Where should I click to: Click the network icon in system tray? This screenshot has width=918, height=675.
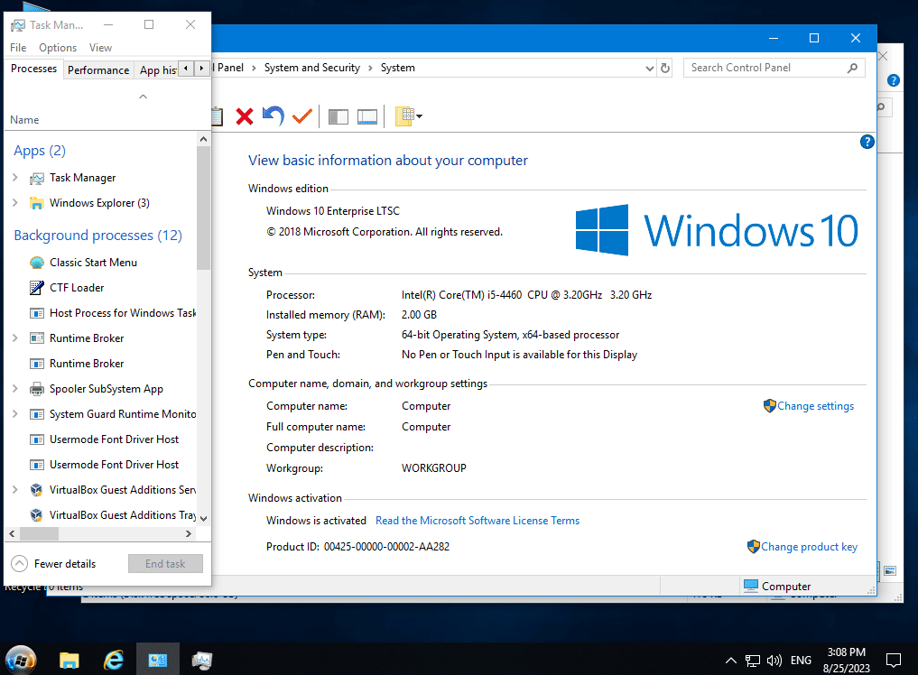click(x=752, y=661)
